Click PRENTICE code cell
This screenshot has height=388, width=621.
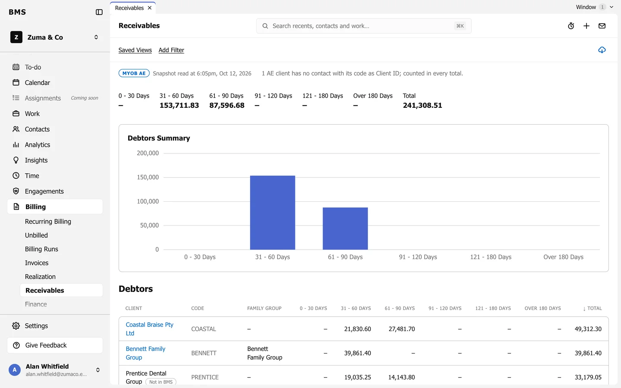point(205,377)
